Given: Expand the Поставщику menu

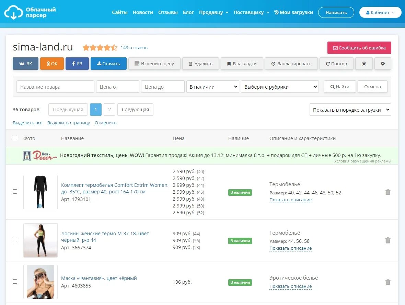Looking at the screenshot, I should pos(251,12).
